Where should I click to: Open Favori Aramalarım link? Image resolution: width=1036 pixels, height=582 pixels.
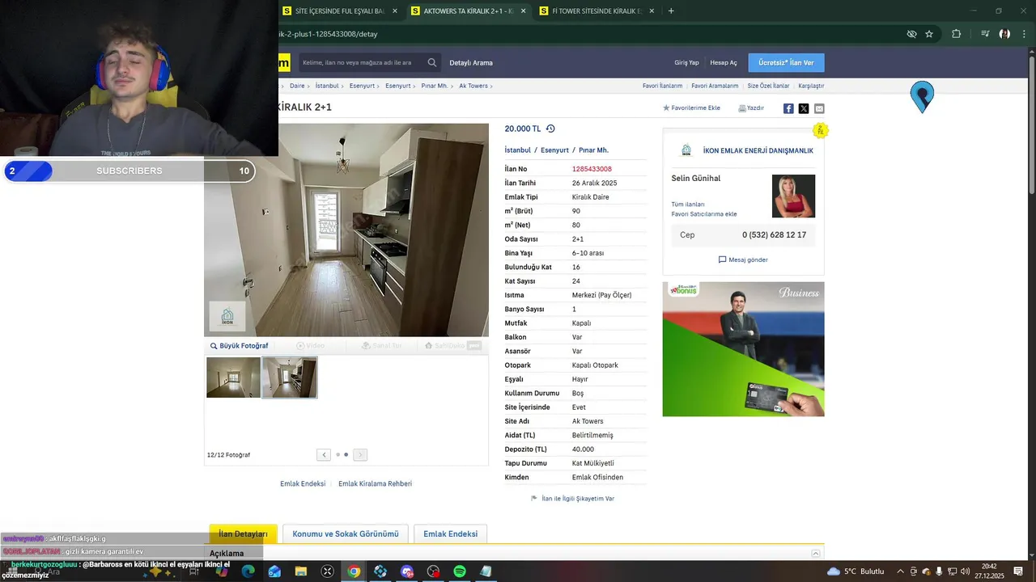pos(715,86)
